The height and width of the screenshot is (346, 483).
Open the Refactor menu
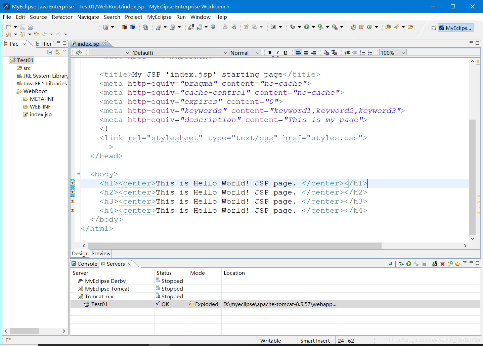point(62,17)
